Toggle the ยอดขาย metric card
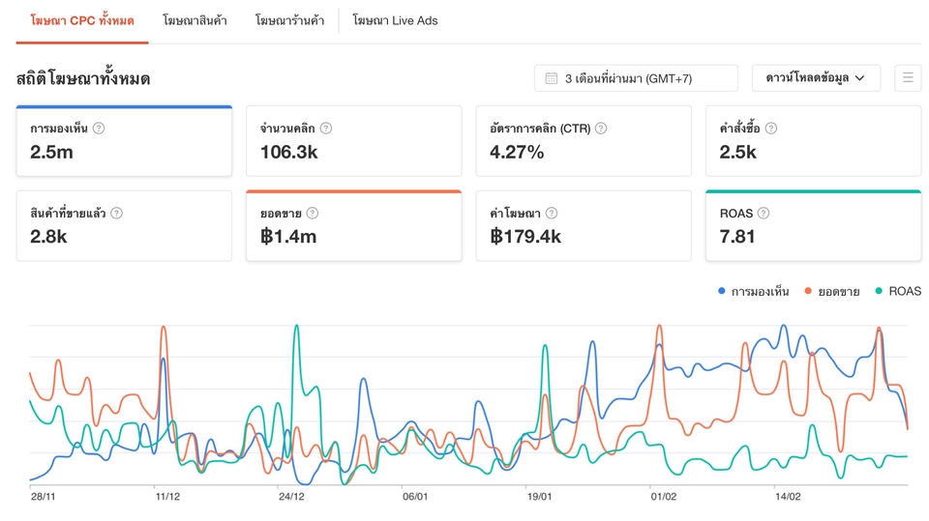The height and width of the screenshot is (521, 929). pos(353,226)
